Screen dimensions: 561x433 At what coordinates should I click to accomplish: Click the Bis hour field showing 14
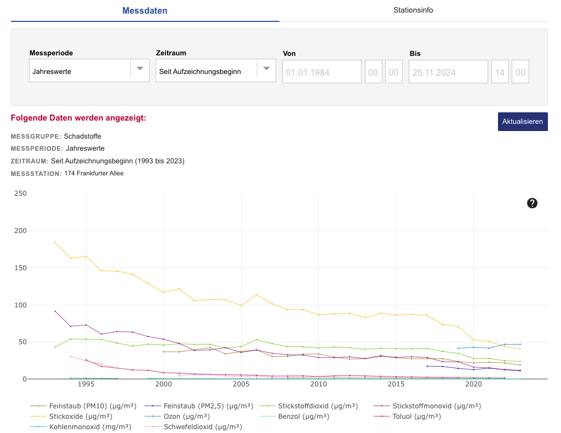pos(500,72)
